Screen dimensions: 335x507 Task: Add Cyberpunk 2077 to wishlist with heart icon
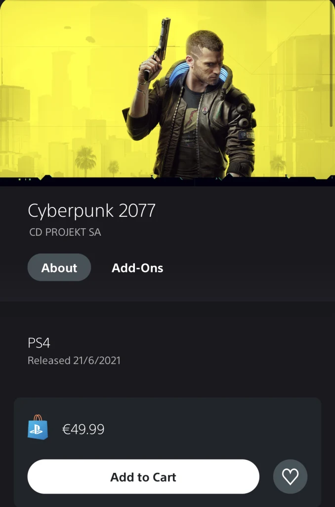click(x=290, y=476)
